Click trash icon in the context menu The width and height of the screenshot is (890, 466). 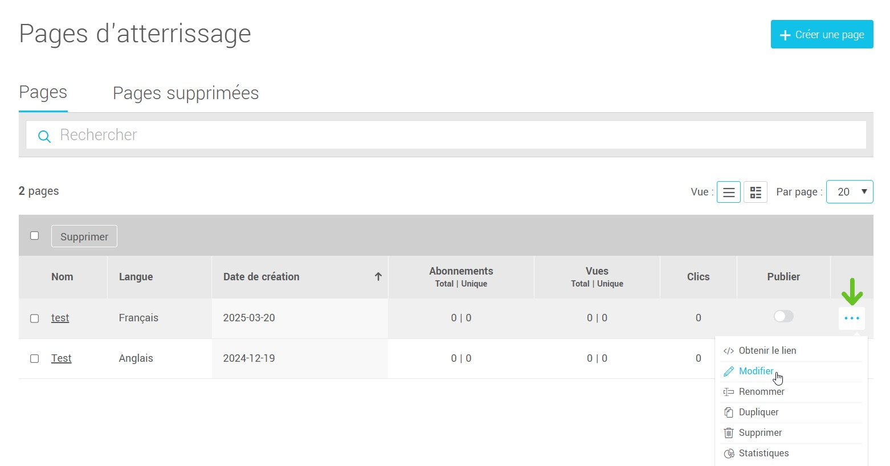[728, 433]
